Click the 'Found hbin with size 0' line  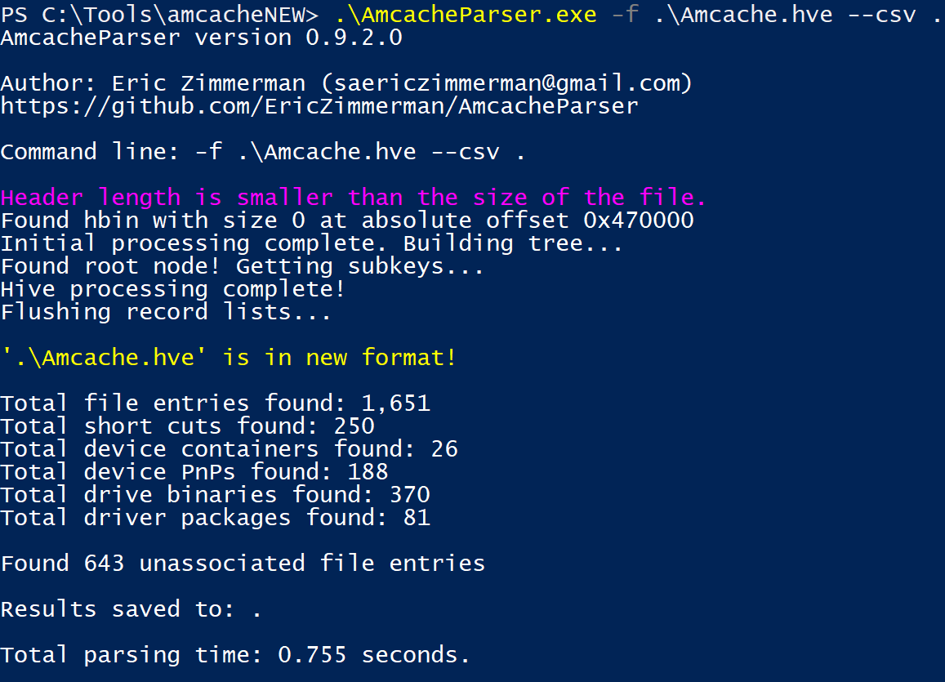click(x=347, y=221)
